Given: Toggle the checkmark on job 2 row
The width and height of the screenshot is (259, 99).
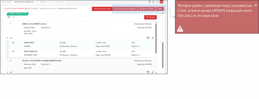Looking at the screenshot, I should coord(11,72).
